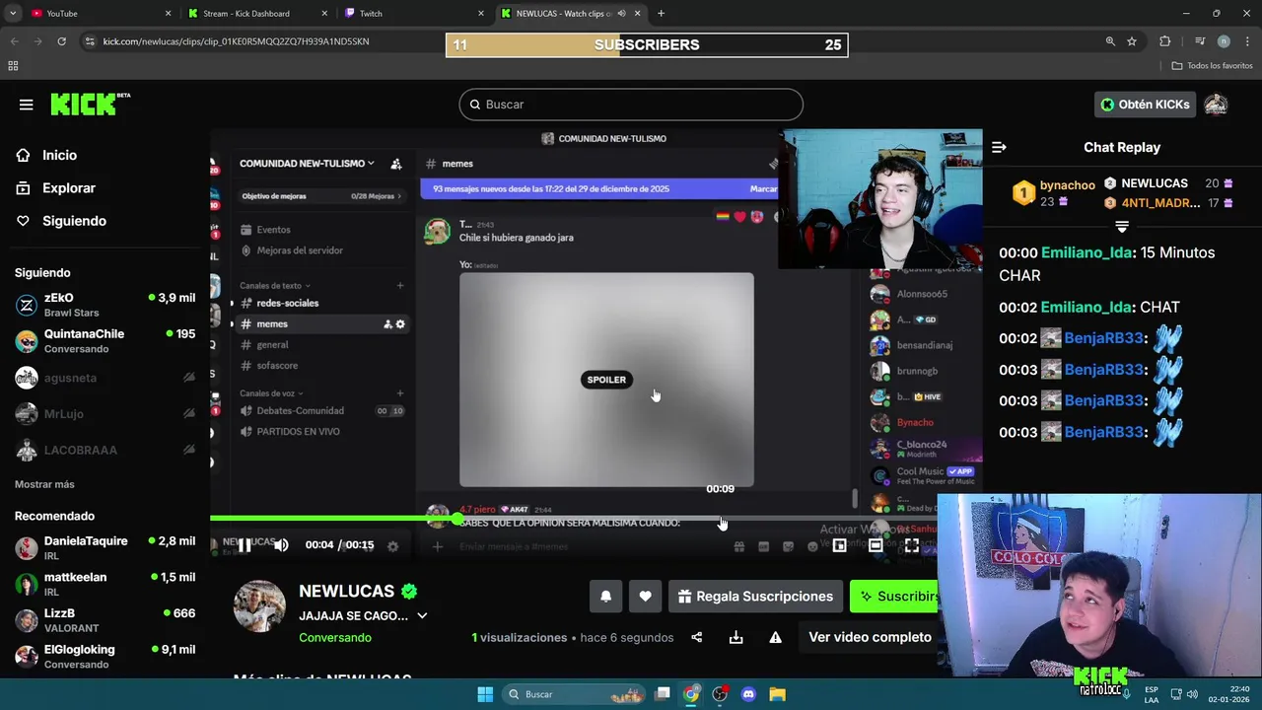Open ElGlogloking recommended channel
Viewport: 1262px width, 710px height.
[105, 657]
